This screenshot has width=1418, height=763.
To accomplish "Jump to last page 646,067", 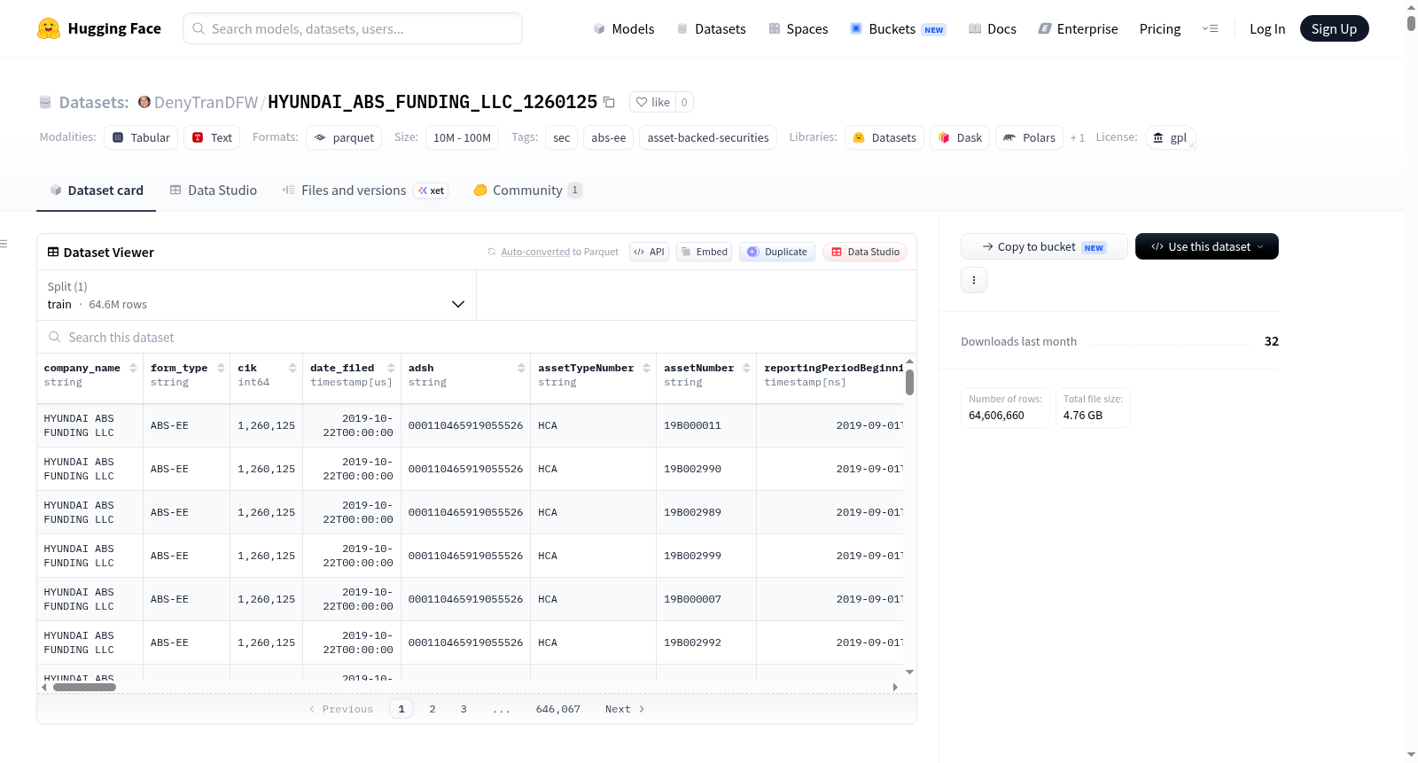I will 558,709.
